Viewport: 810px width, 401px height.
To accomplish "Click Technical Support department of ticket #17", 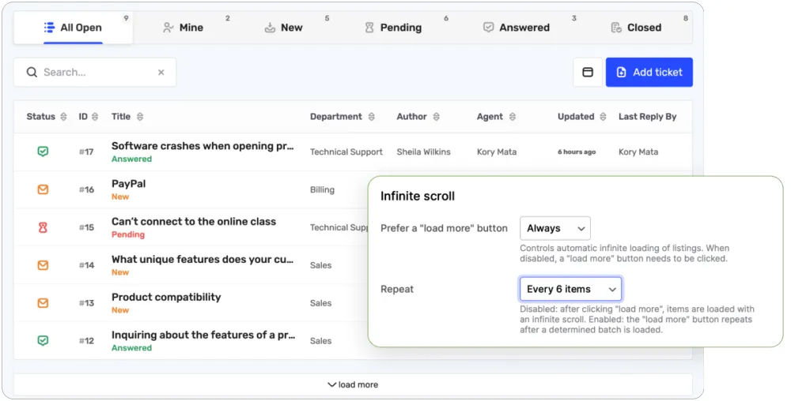I will 346,152.
